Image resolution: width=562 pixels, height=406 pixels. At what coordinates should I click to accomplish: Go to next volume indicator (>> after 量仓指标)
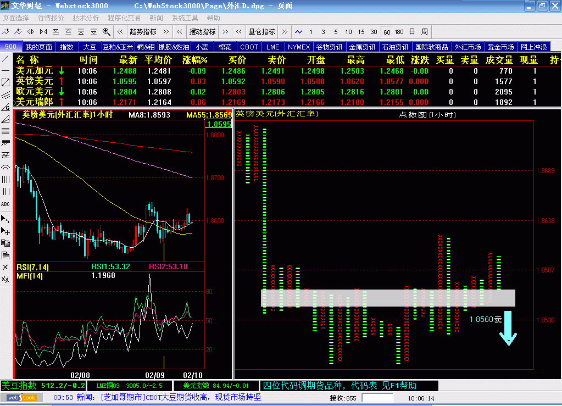point(285,32)
